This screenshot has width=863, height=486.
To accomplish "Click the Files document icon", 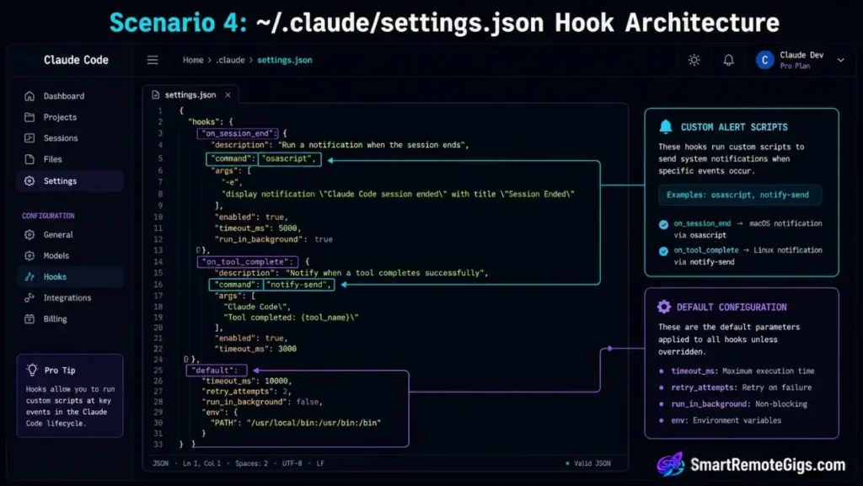I will 29,159.
